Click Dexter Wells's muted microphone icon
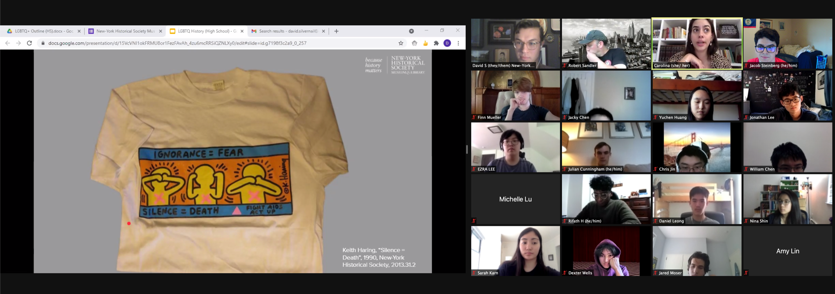 (565, 273)
